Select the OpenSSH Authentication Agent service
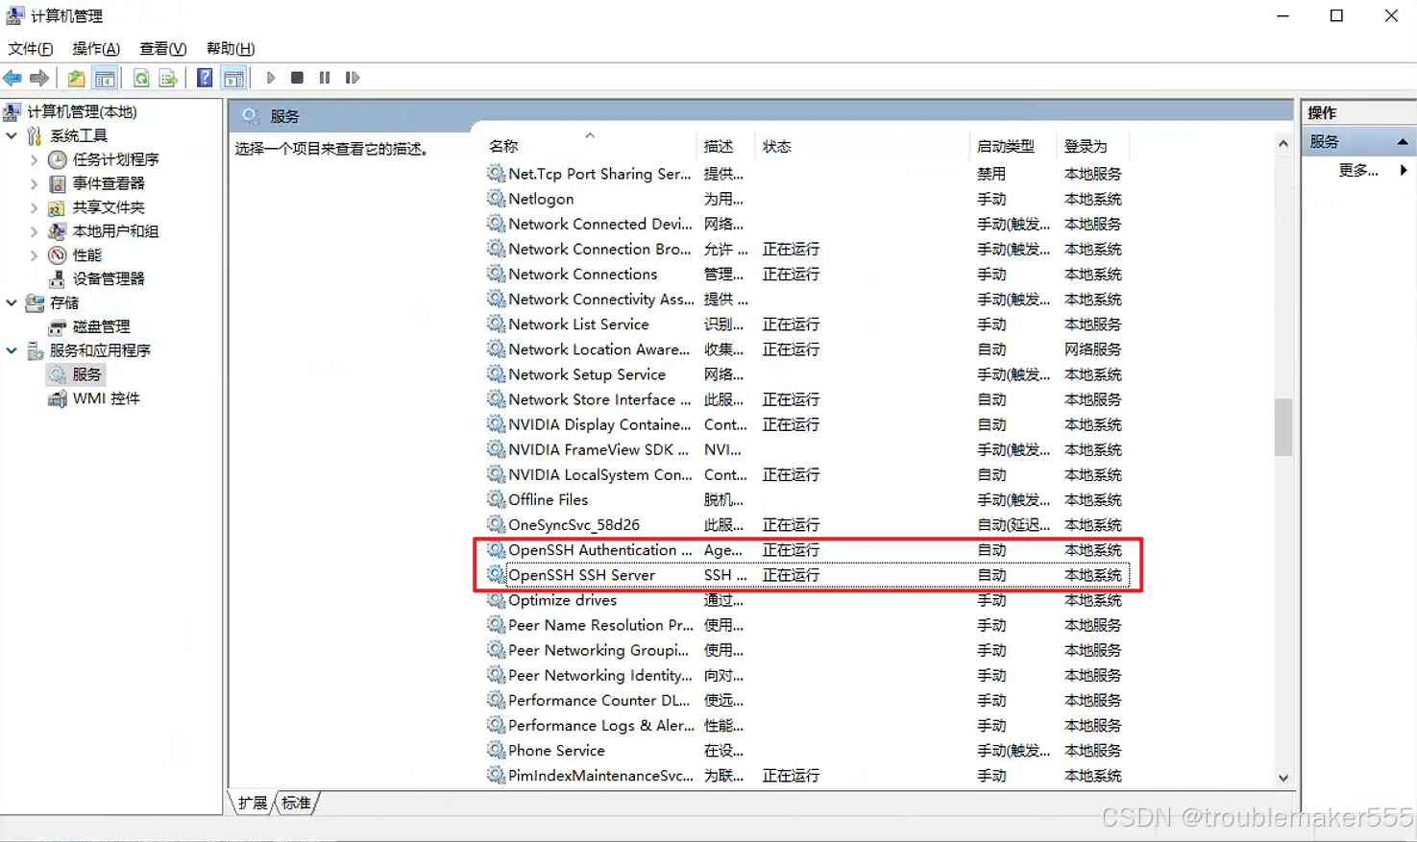Screen dimensions: 1417x842 pyautogui.click(x=807, y=550)
